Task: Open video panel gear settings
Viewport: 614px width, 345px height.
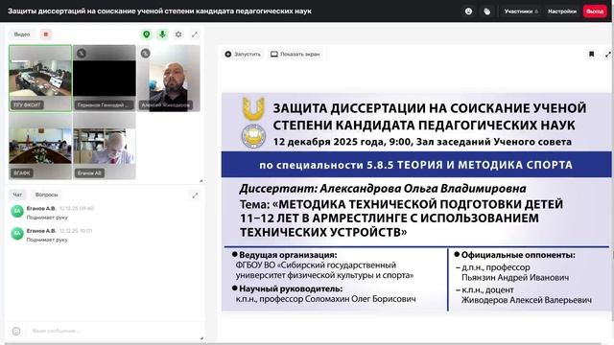Action: [x=178, y=34]
